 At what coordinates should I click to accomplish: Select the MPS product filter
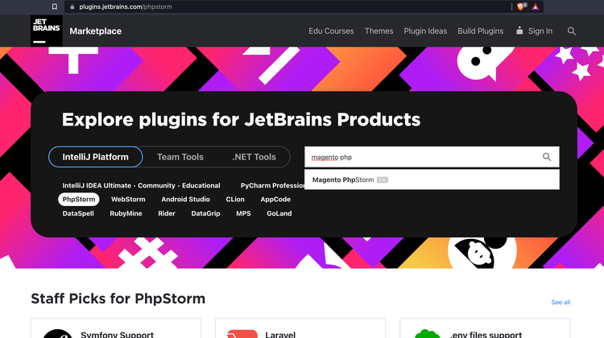[243, 213]
